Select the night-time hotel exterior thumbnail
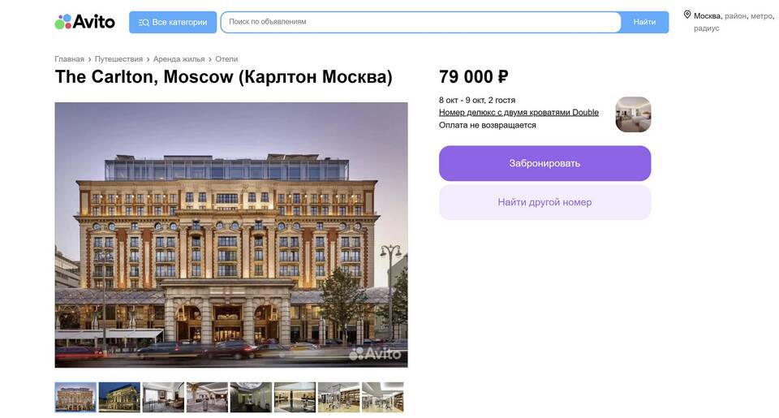779x418 pixels. pyautogui.click(x=119, y=398)
